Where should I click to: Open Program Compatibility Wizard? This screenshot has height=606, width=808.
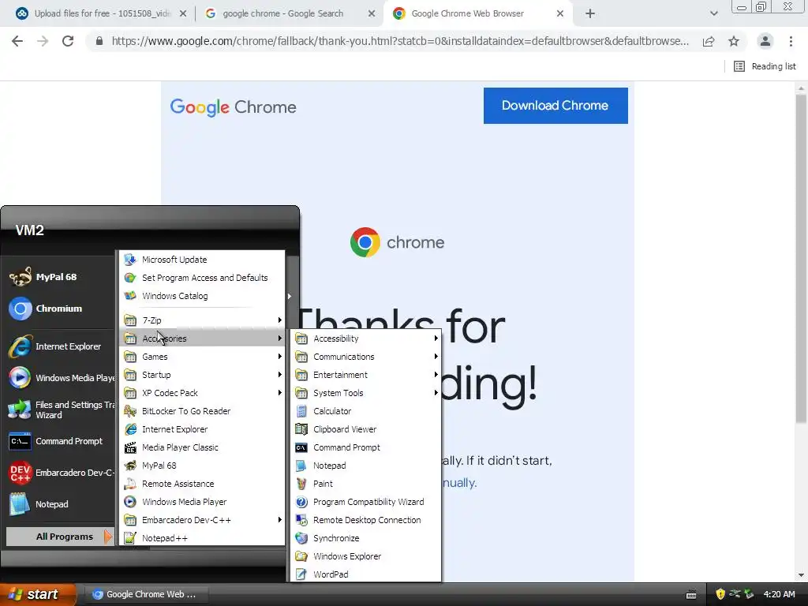click(366, 502)
